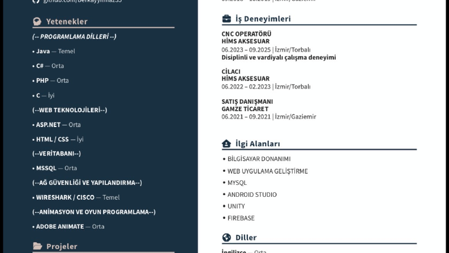This screenshot has width=449, height=253.
Task: Click the folder icon beside Projeler
Action: pos(37,246)
